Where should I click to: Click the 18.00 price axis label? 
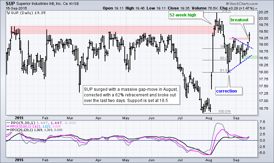point(263,72)
